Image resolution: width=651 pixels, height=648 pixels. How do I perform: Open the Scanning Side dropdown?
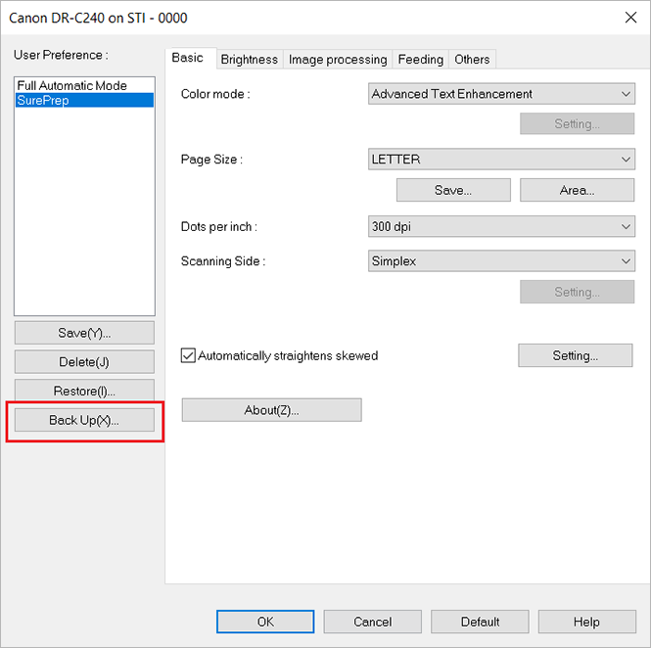pos(500,261)
